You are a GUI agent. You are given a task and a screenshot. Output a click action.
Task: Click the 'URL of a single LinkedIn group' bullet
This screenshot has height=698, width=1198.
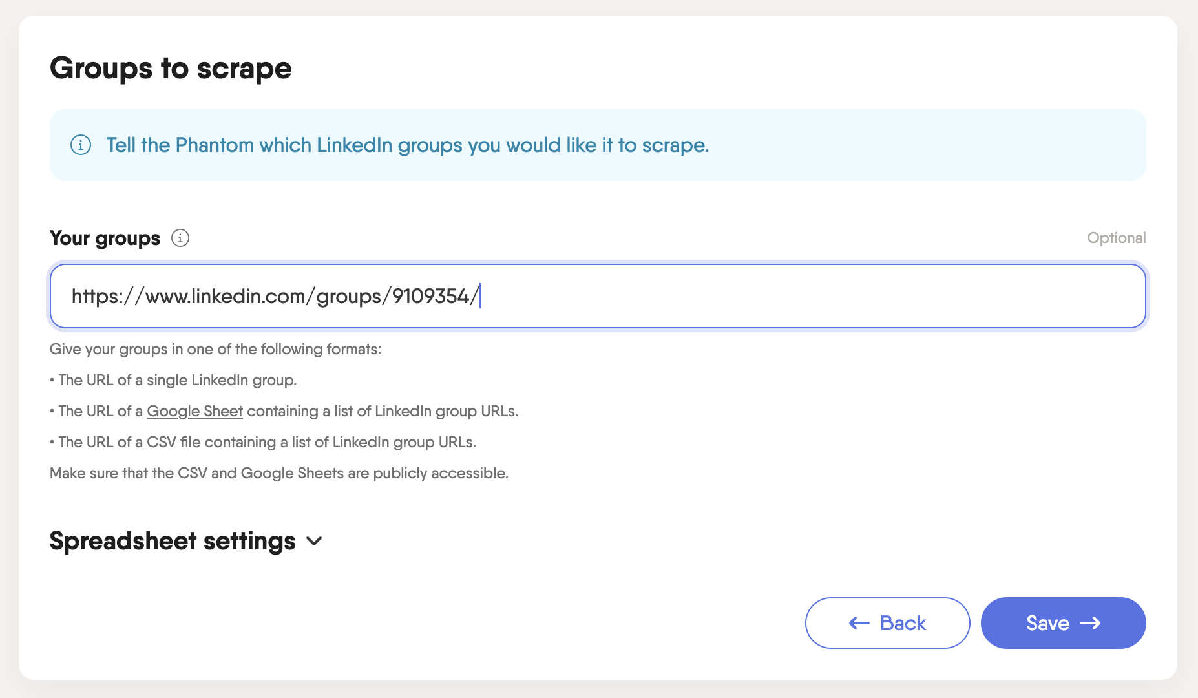click(x=177, y=380)
